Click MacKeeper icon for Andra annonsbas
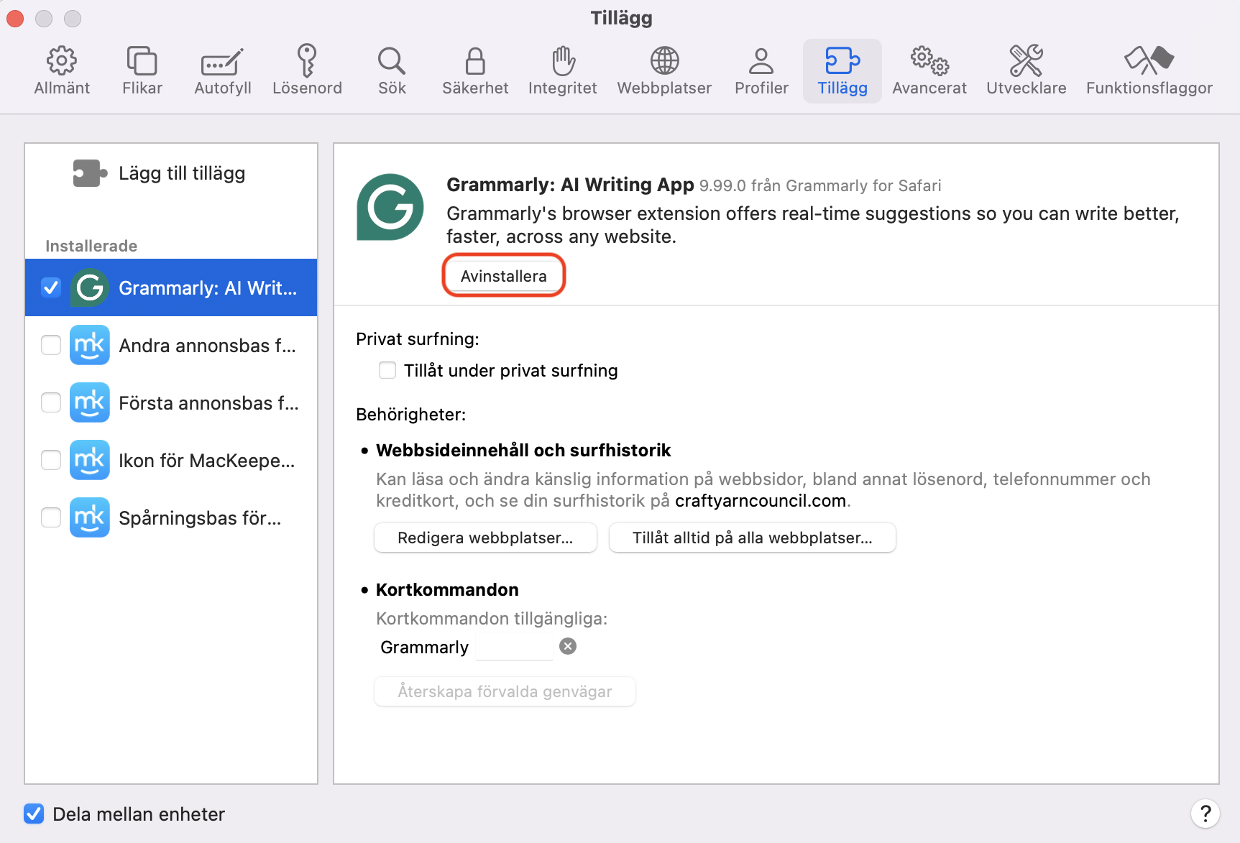The height and width of the screenshot is (843, 1240). point(90,346)
